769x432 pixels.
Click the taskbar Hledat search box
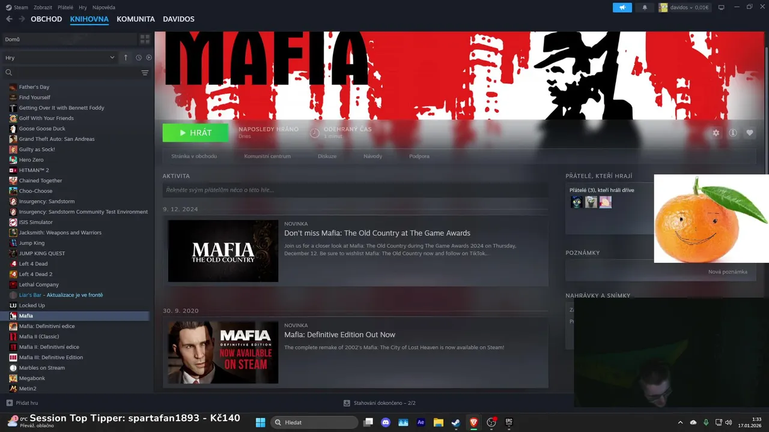[315, 422]
